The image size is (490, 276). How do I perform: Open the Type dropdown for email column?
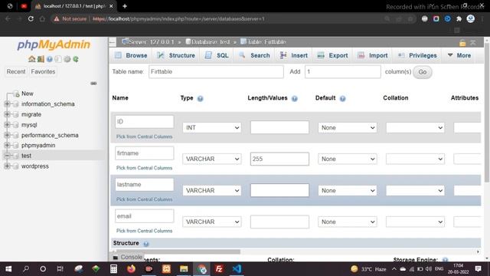(x=212, y=222)
